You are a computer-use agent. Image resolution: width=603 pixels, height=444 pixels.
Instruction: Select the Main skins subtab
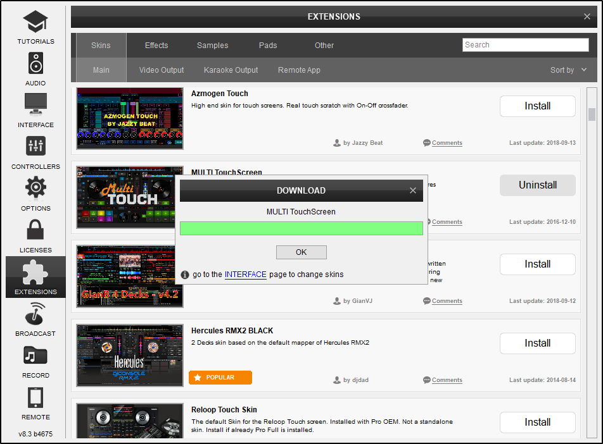click(x=101, y=70)
